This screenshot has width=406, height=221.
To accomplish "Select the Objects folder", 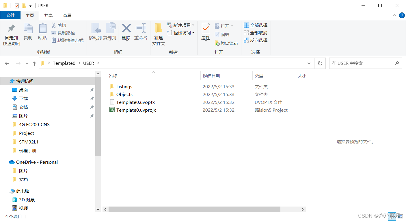I will click(124, 94).
